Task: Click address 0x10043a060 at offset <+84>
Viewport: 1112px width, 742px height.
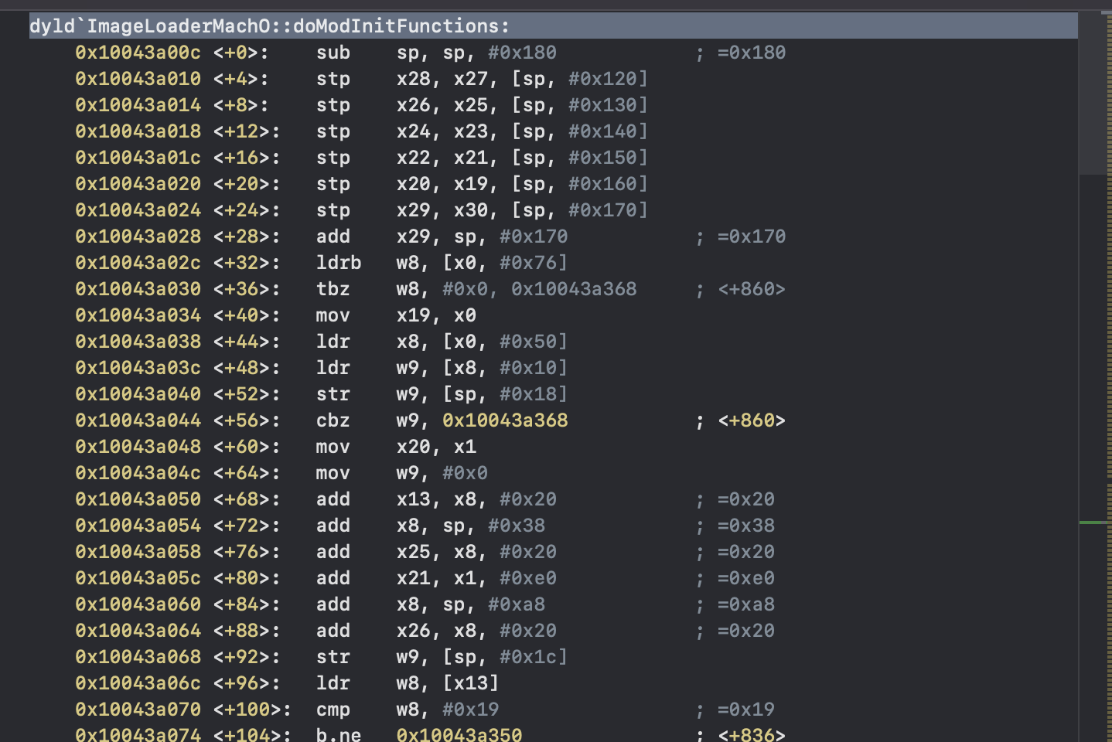Action: click(x=138, y=604)
